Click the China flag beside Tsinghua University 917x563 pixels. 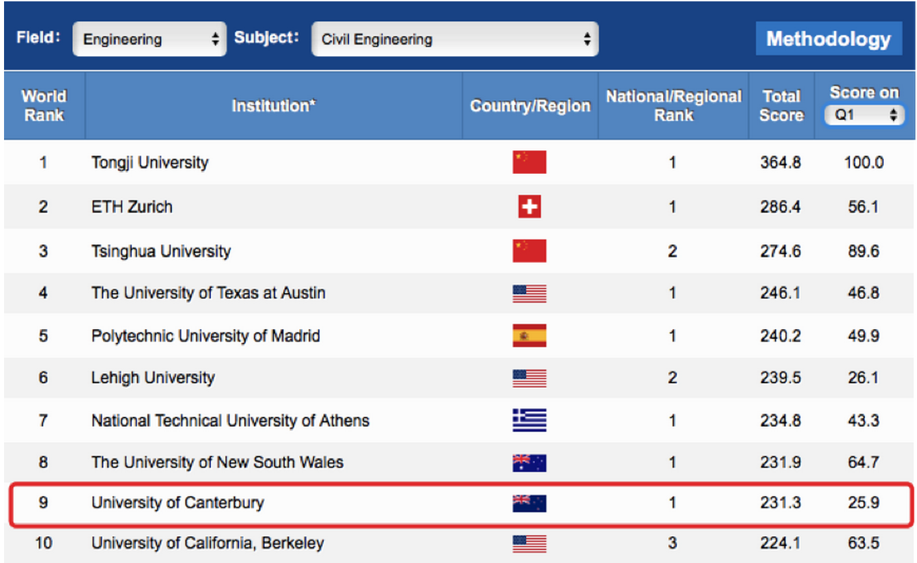point(529,251)
